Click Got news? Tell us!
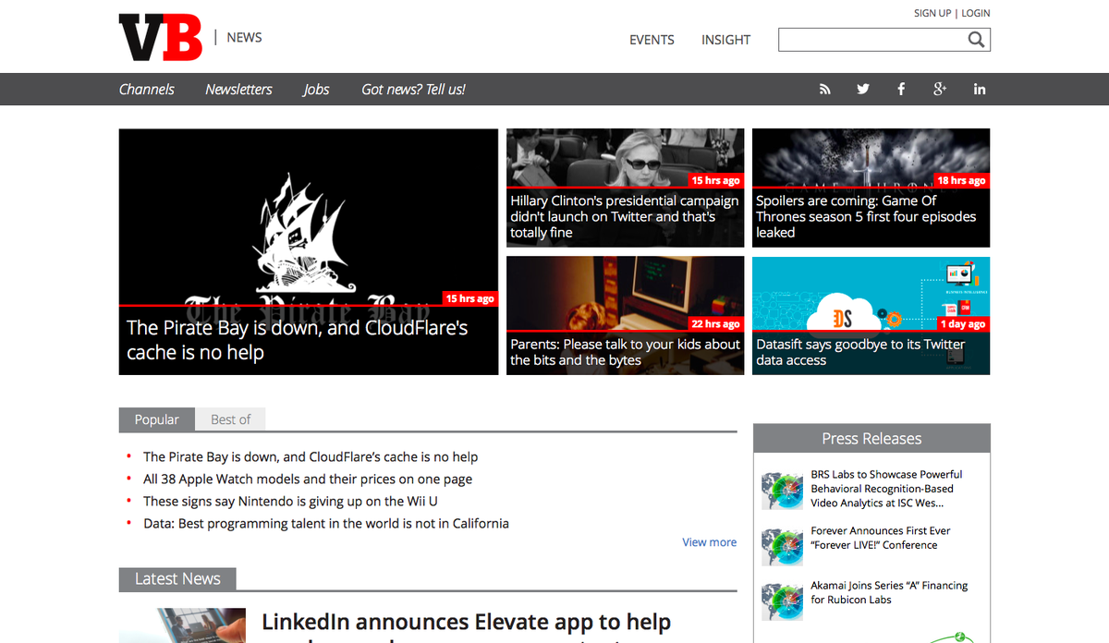 (413, 90)
